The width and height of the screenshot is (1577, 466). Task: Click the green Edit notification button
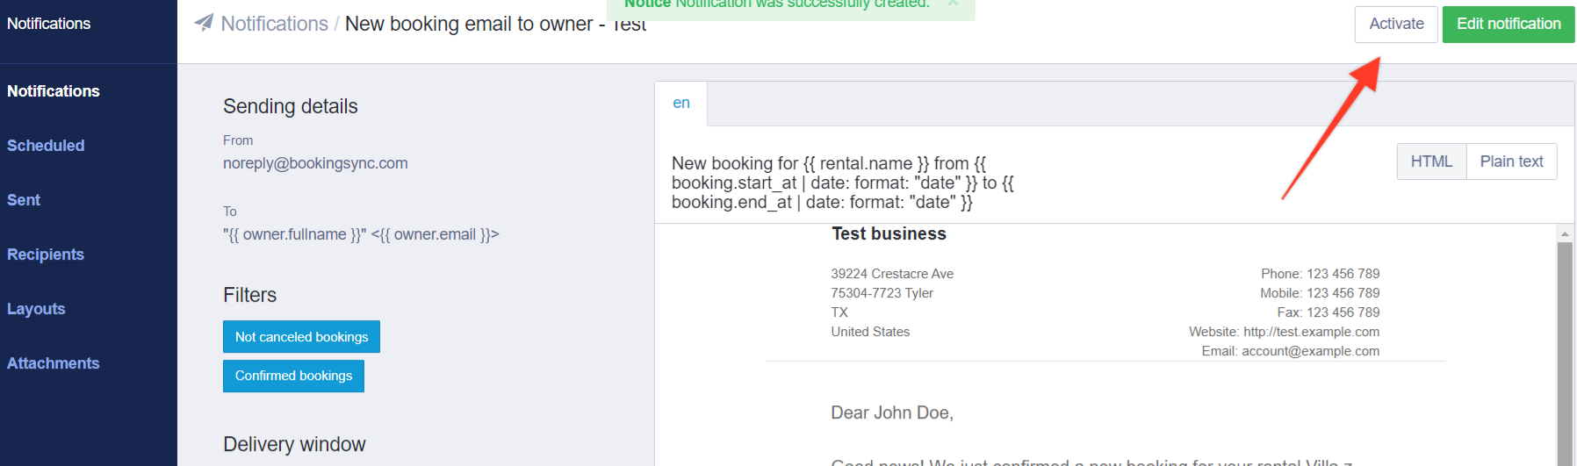[1508, 24]
